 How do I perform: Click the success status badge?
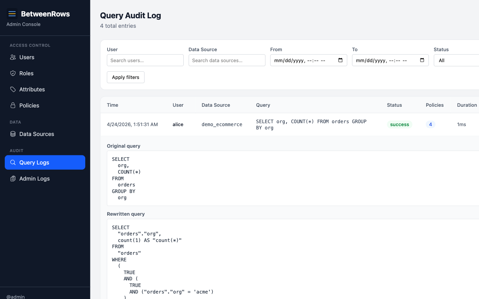pyautogui.click(x=400, y=125)
